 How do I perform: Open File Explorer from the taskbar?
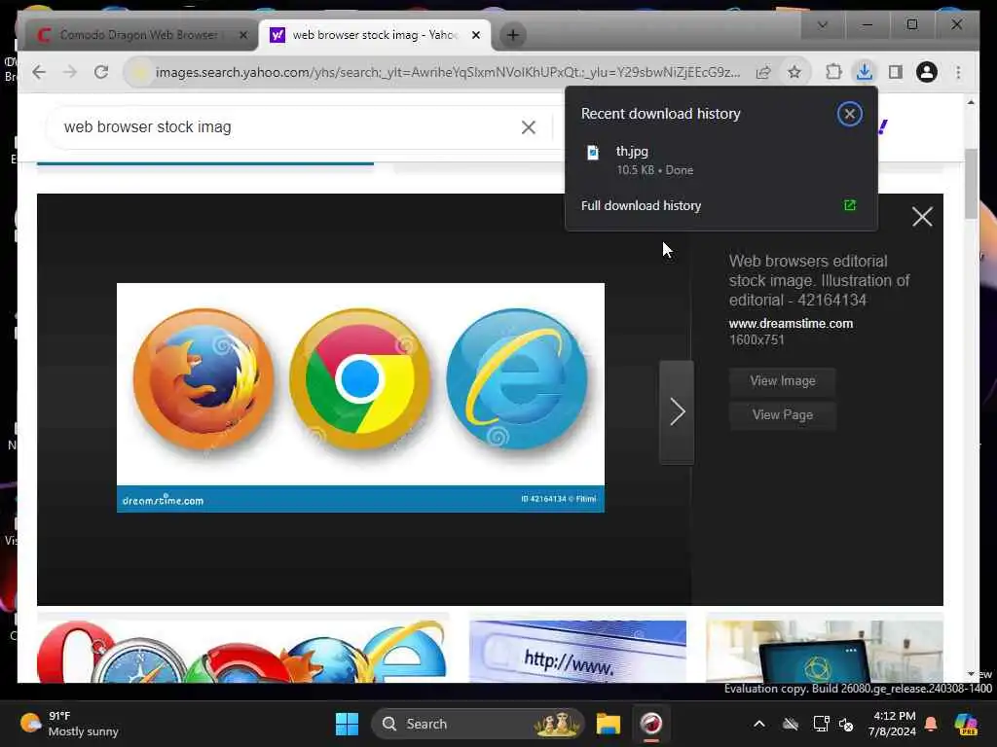click(608, 724)
